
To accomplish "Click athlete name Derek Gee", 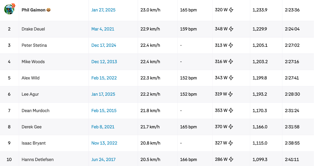I will [32, 127].
